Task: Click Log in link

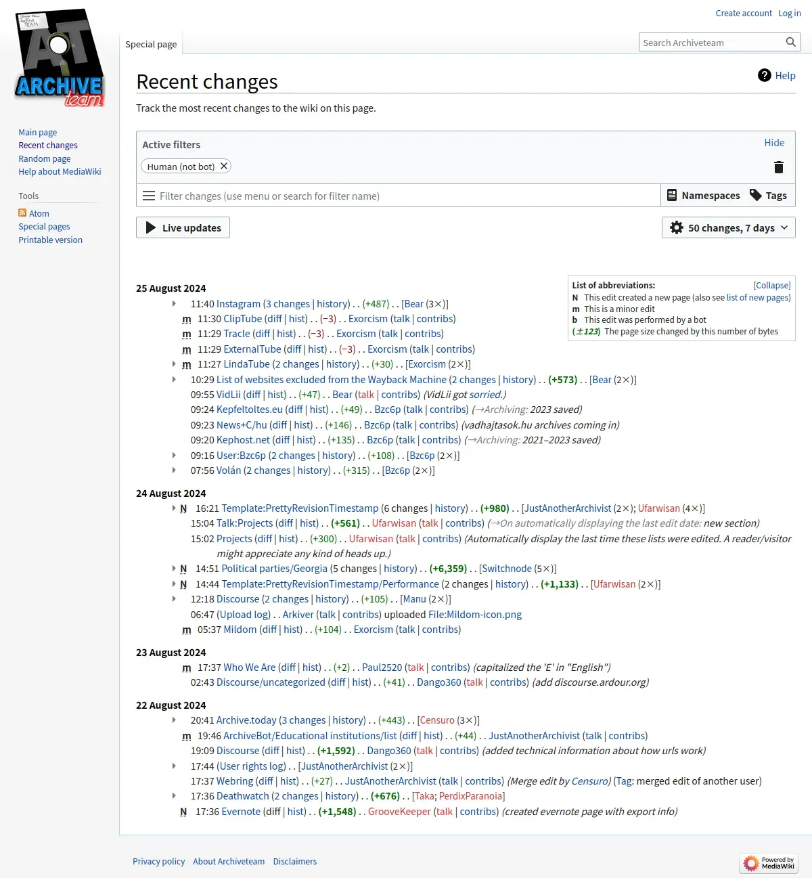Action: pyautogui.click(x=790, y=14)
